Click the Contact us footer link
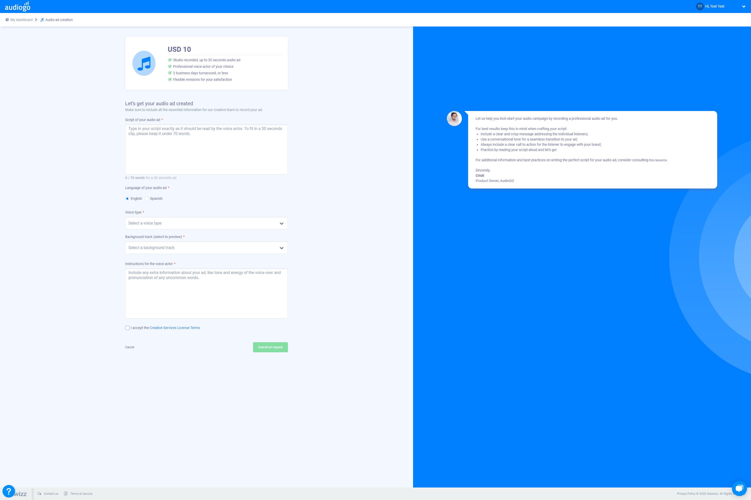Screen dimensions: 751x500 pyautogui.click(x=51, y=493)
